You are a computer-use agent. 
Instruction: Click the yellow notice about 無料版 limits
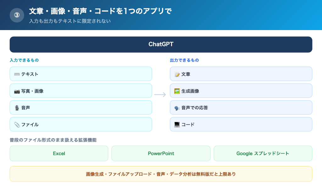161,174
